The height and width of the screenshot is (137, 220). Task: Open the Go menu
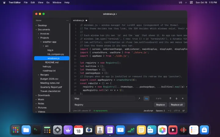48,2
